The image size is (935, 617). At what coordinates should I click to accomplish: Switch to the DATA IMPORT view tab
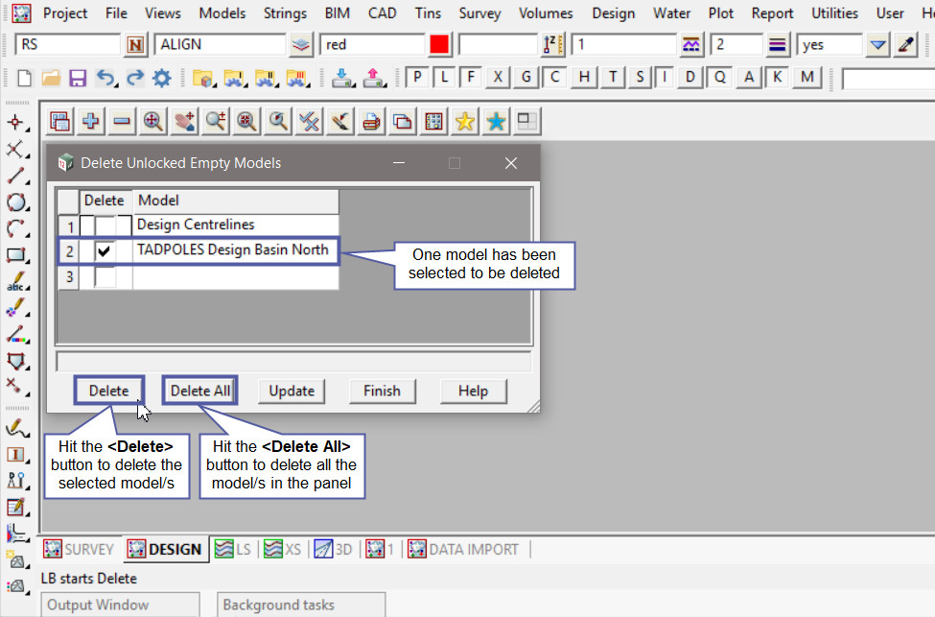pos(464,549)
